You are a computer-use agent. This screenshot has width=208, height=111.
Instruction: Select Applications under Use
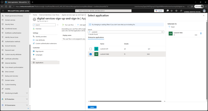(45, 63)
